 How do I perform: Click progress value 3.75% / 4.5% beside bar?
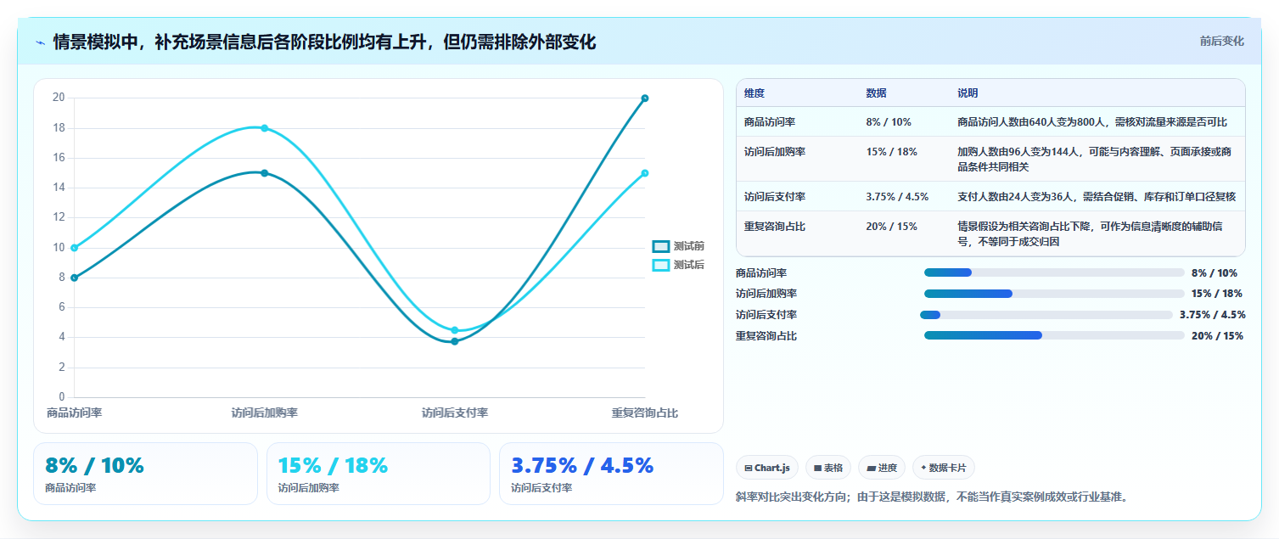[1212, 315]
